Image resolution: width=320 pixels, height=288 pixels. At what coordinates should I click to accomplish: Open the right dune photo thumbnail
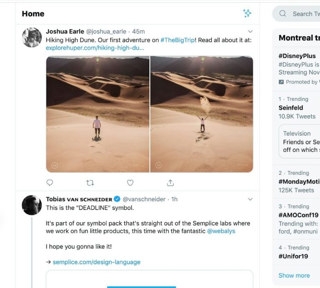tap(202, 114)
